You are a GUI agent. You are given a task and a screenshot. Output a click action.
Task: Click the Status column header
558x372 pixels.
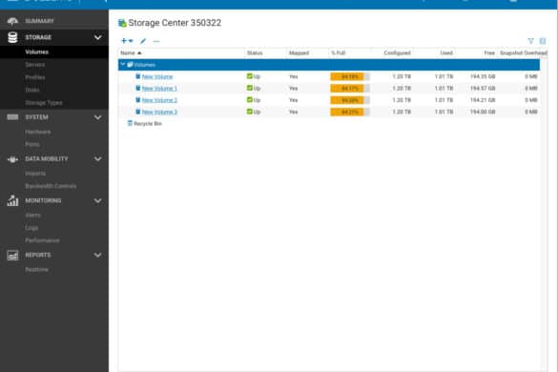click(255, 53)
